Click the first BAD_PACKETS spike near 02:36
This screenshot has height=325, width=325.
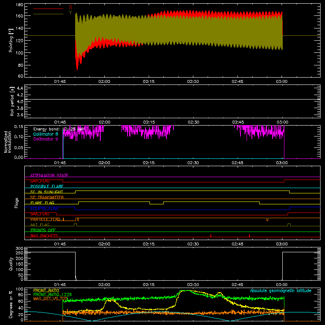point(211,236)
